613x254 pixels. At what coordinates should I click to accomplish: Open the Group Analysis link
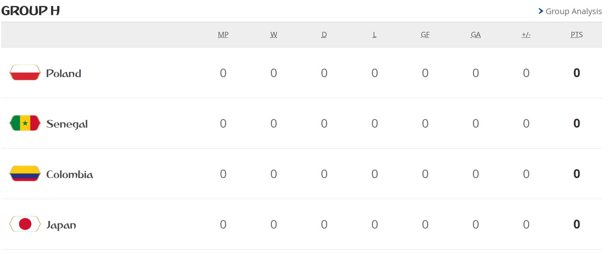pos(573,11)
